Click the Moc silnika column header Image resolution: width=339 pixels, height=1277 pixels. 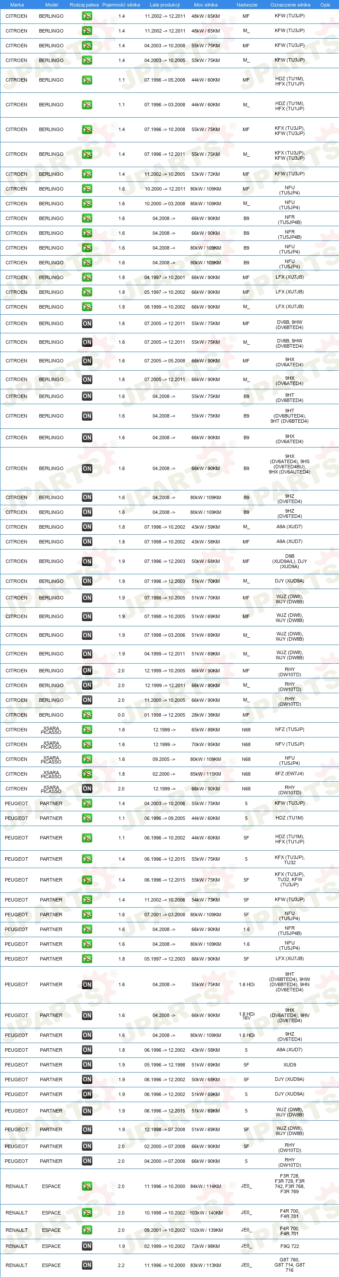tap(205, 4)
